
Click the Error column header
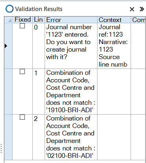point(71,20)
